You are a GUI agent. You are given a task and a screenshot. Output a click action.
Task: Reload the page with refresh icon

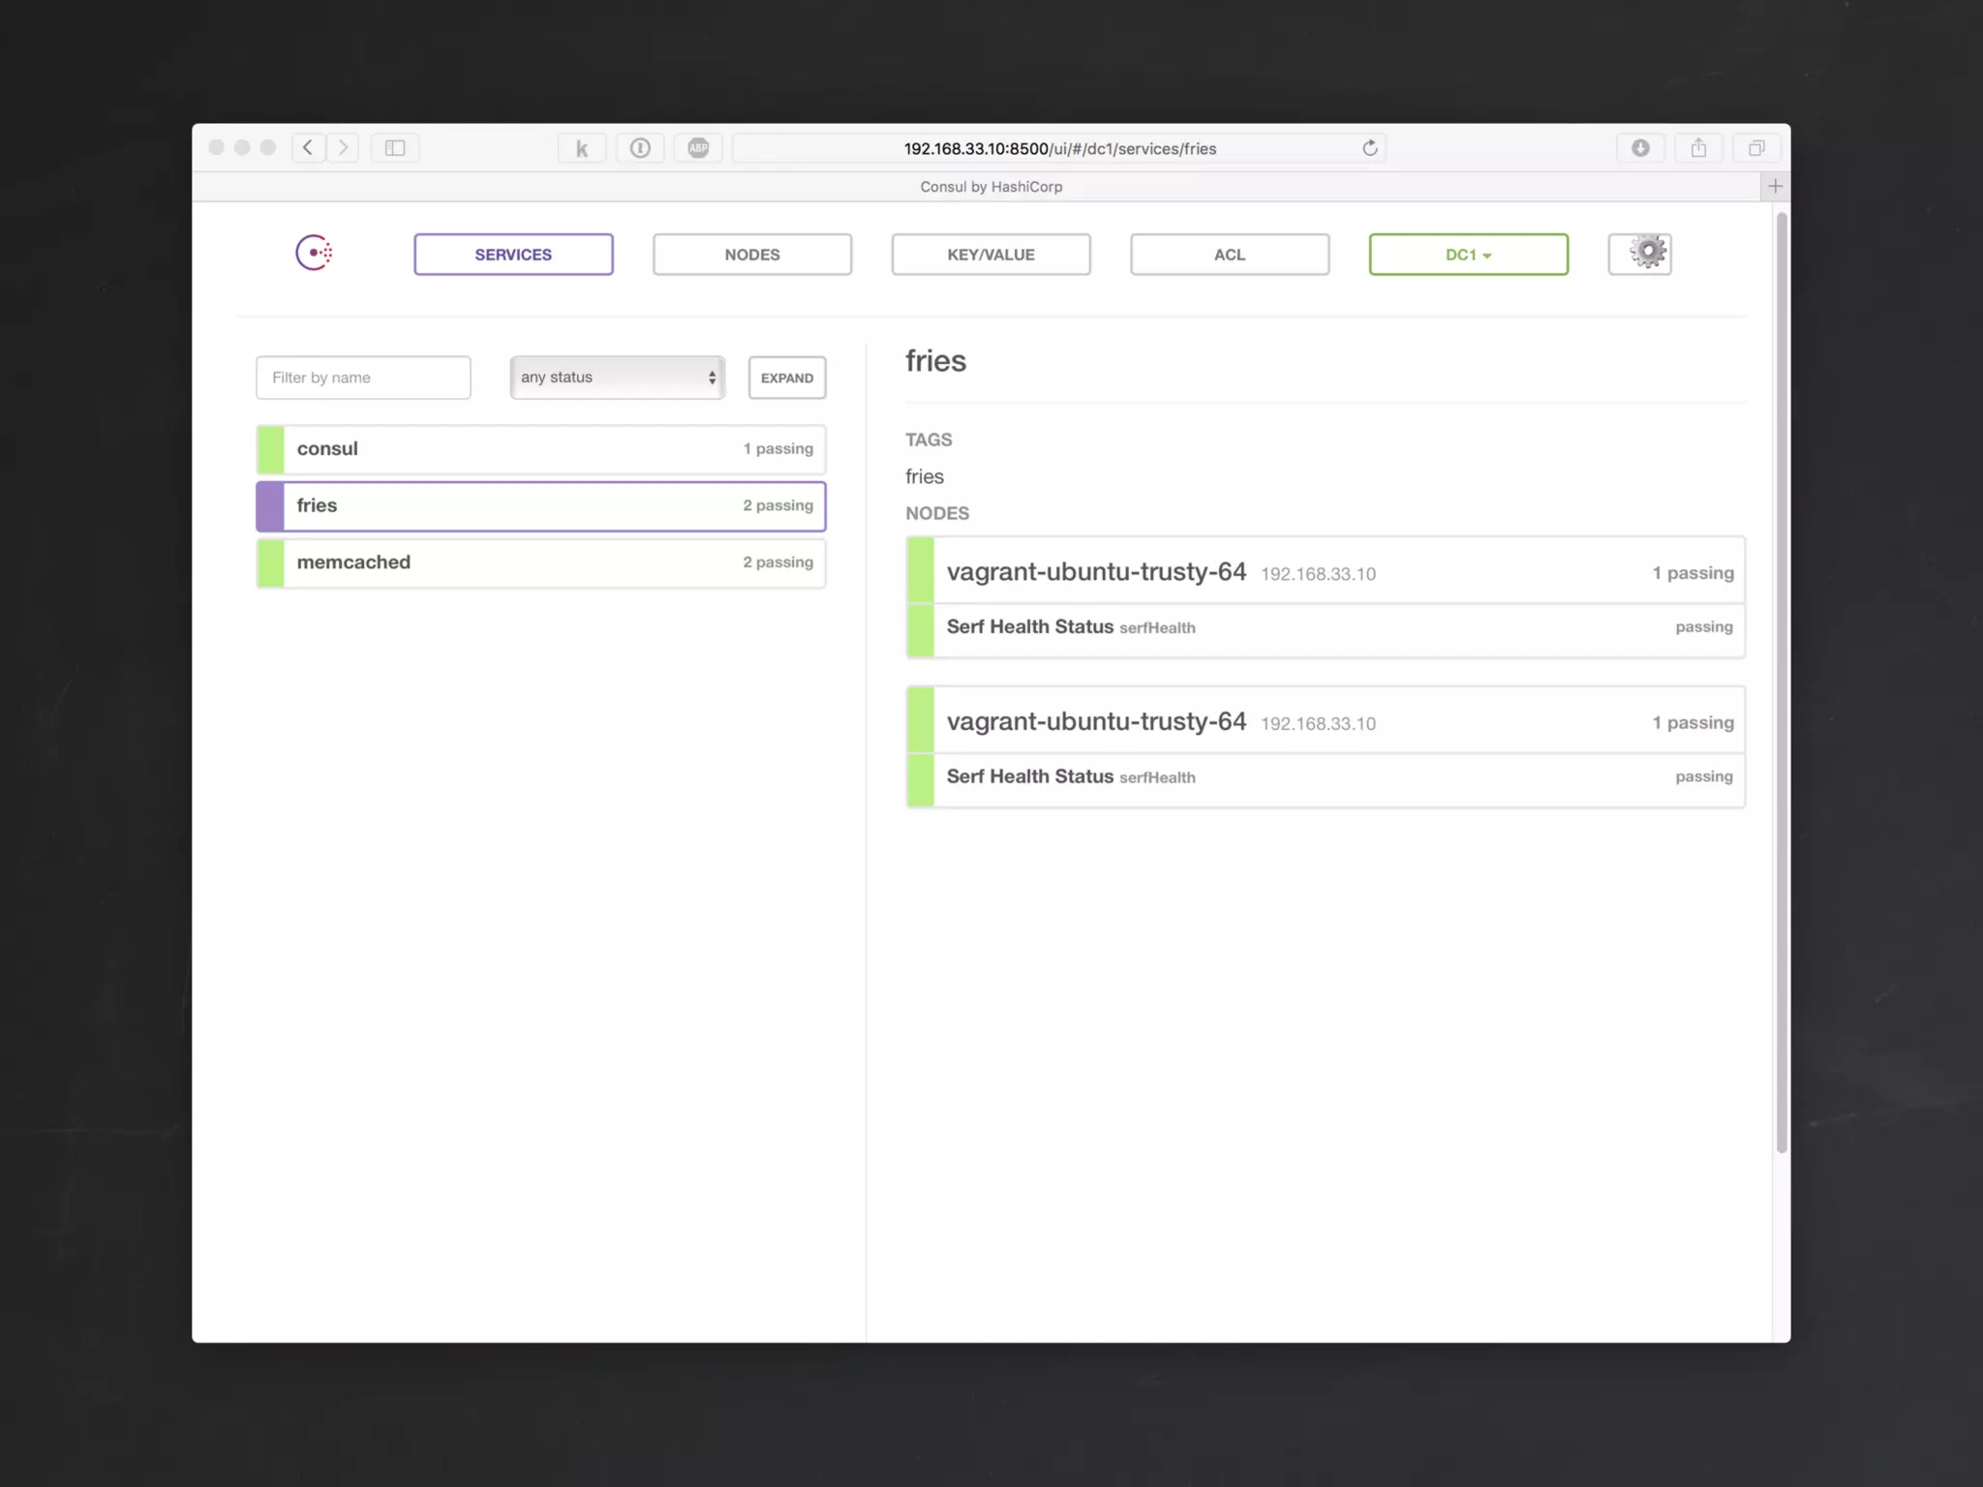point(1369,148)
